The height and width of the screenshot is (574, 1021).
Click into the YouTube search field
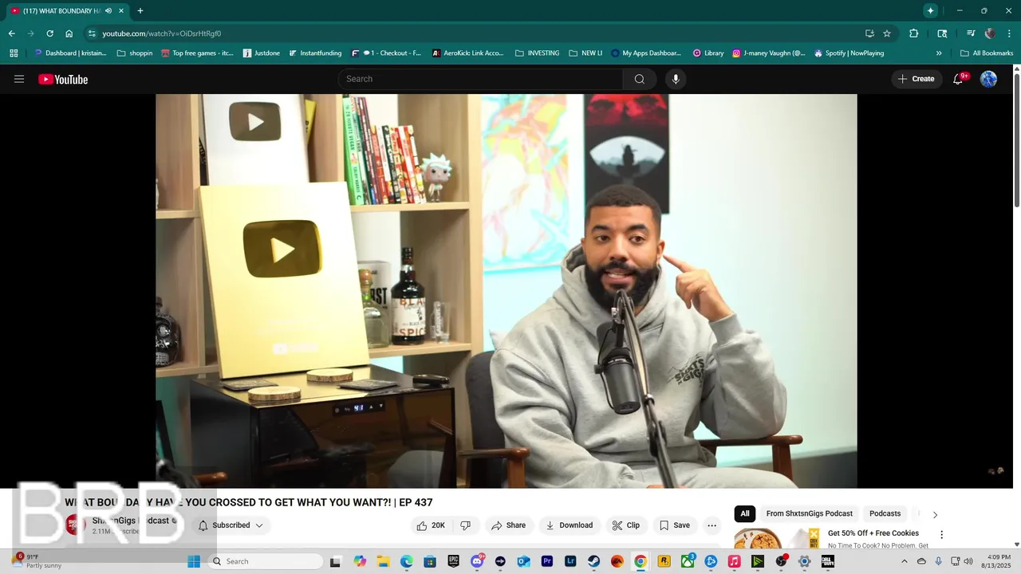[480, 79]
